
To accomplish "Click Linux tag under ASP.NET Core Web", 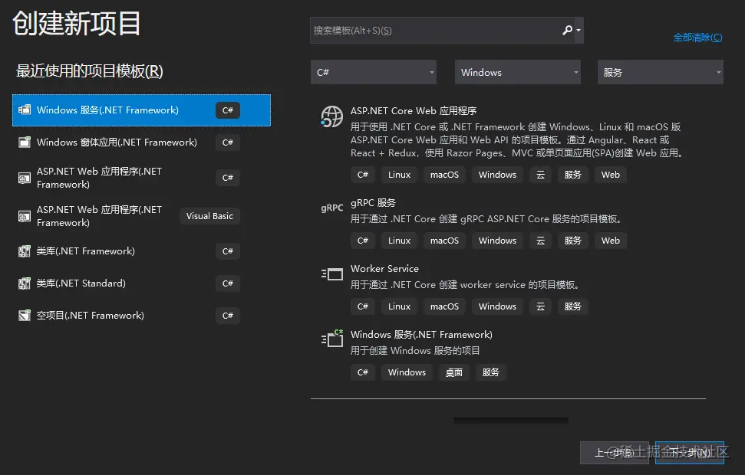I will tap(399, 175).
